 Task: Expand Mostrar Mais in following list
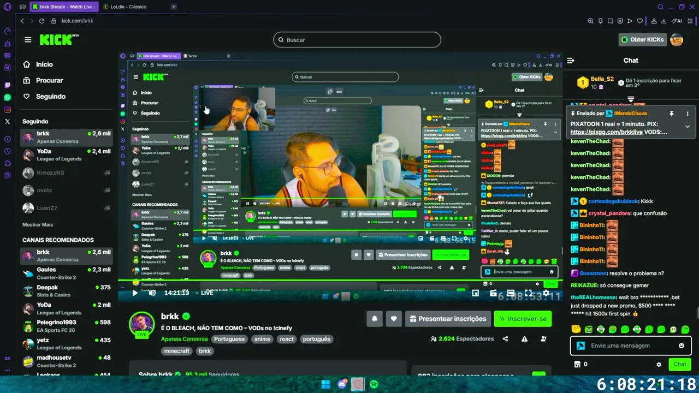tap(38, 225)
